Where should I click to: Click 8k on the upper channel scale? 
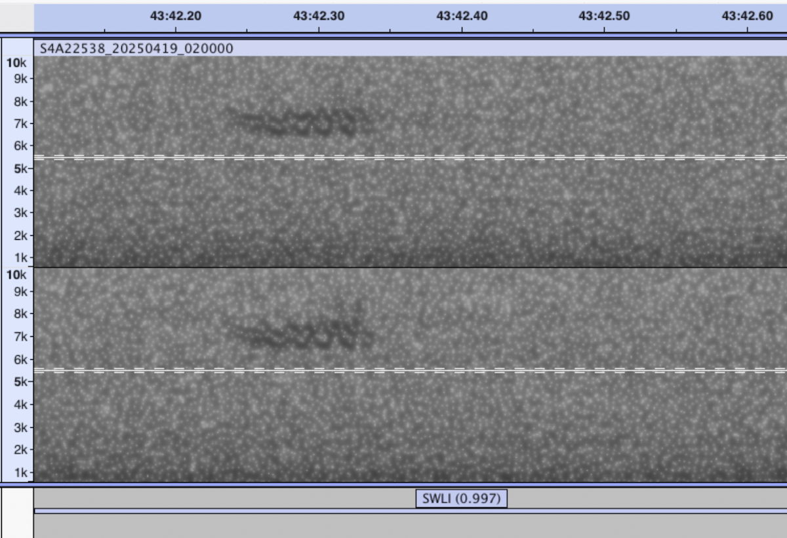(20, 102)
